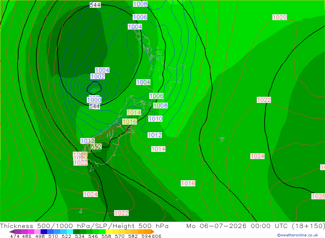Click the 1016 label with white background
The height and width of the screenshot is (238, 325).
[x=188, y=183]
